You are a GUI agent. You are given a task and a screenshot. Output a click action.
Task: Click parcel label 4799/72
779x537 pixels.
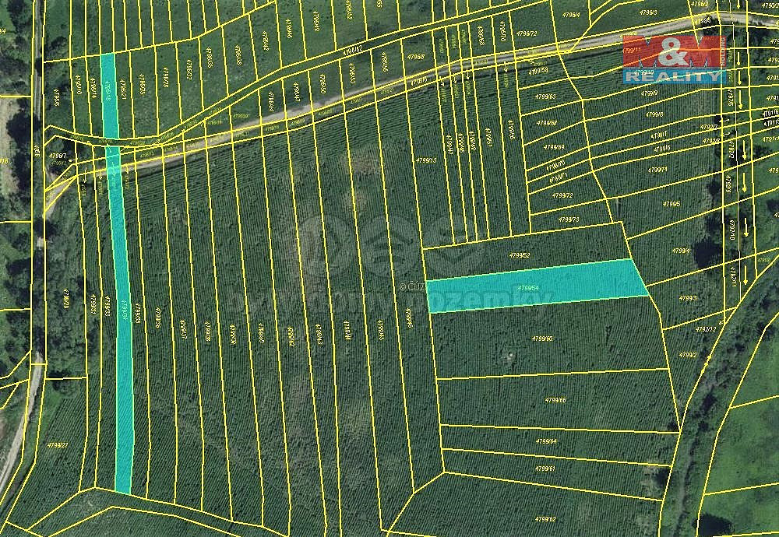[562, 195]
